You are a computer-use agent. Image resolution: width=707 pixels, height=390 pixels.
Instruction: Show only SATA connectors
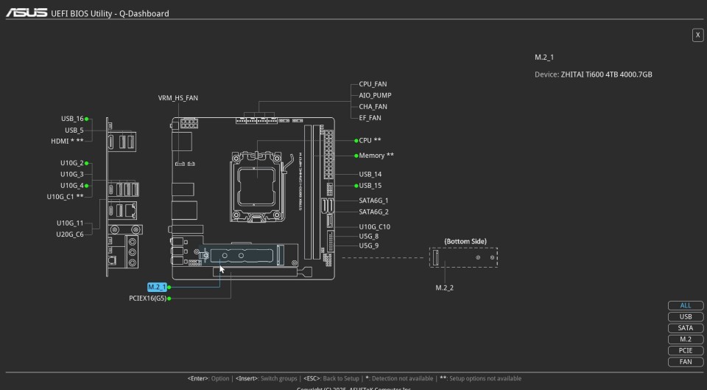[686, 328]
